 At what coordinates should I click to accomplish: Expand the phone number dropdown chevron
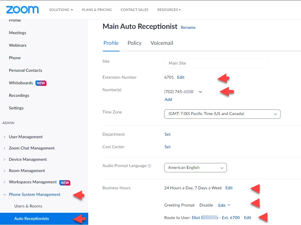point(201,92)
